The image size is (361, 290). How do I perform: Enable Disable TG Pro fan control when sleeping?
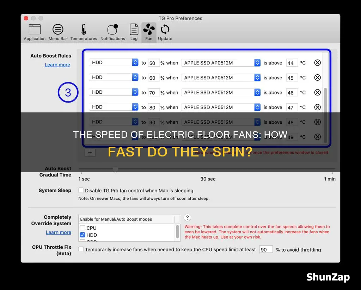click(81, 190)
